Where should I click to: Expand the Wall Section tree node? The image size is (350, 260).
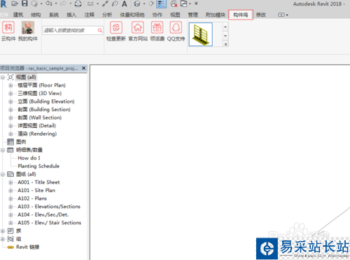coord(10,117)
